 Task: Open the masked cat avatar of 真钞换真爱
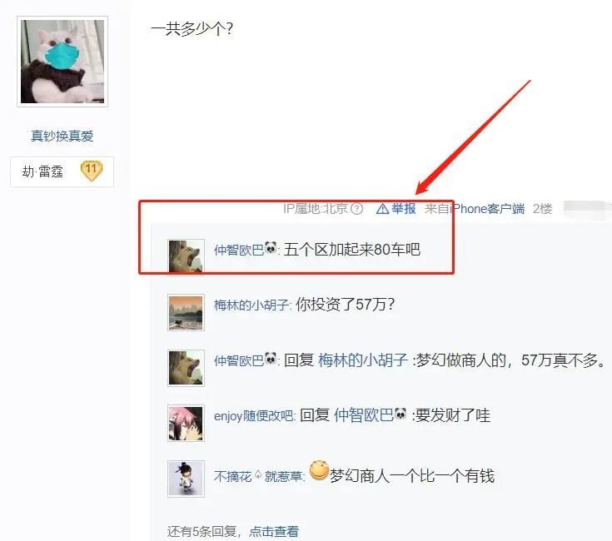point(62,62)
